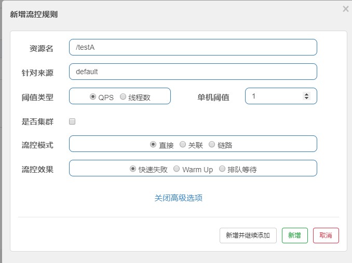This screenshot has width=352, height=263.
Task: Click inside the 单机阈值 number field
Action: tap(273, 96)
